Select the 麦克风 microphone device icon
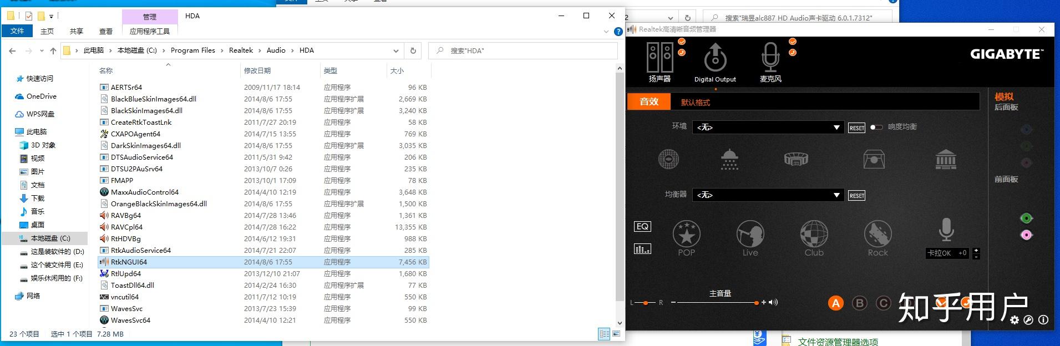Screen dimensions: 1060x346 click(x=770, y=58)
